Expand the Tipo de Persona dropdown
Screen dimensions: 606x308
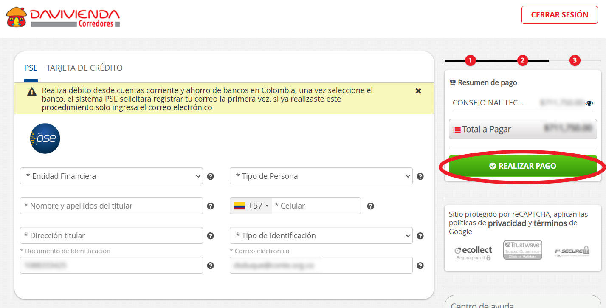pos(321,176)
